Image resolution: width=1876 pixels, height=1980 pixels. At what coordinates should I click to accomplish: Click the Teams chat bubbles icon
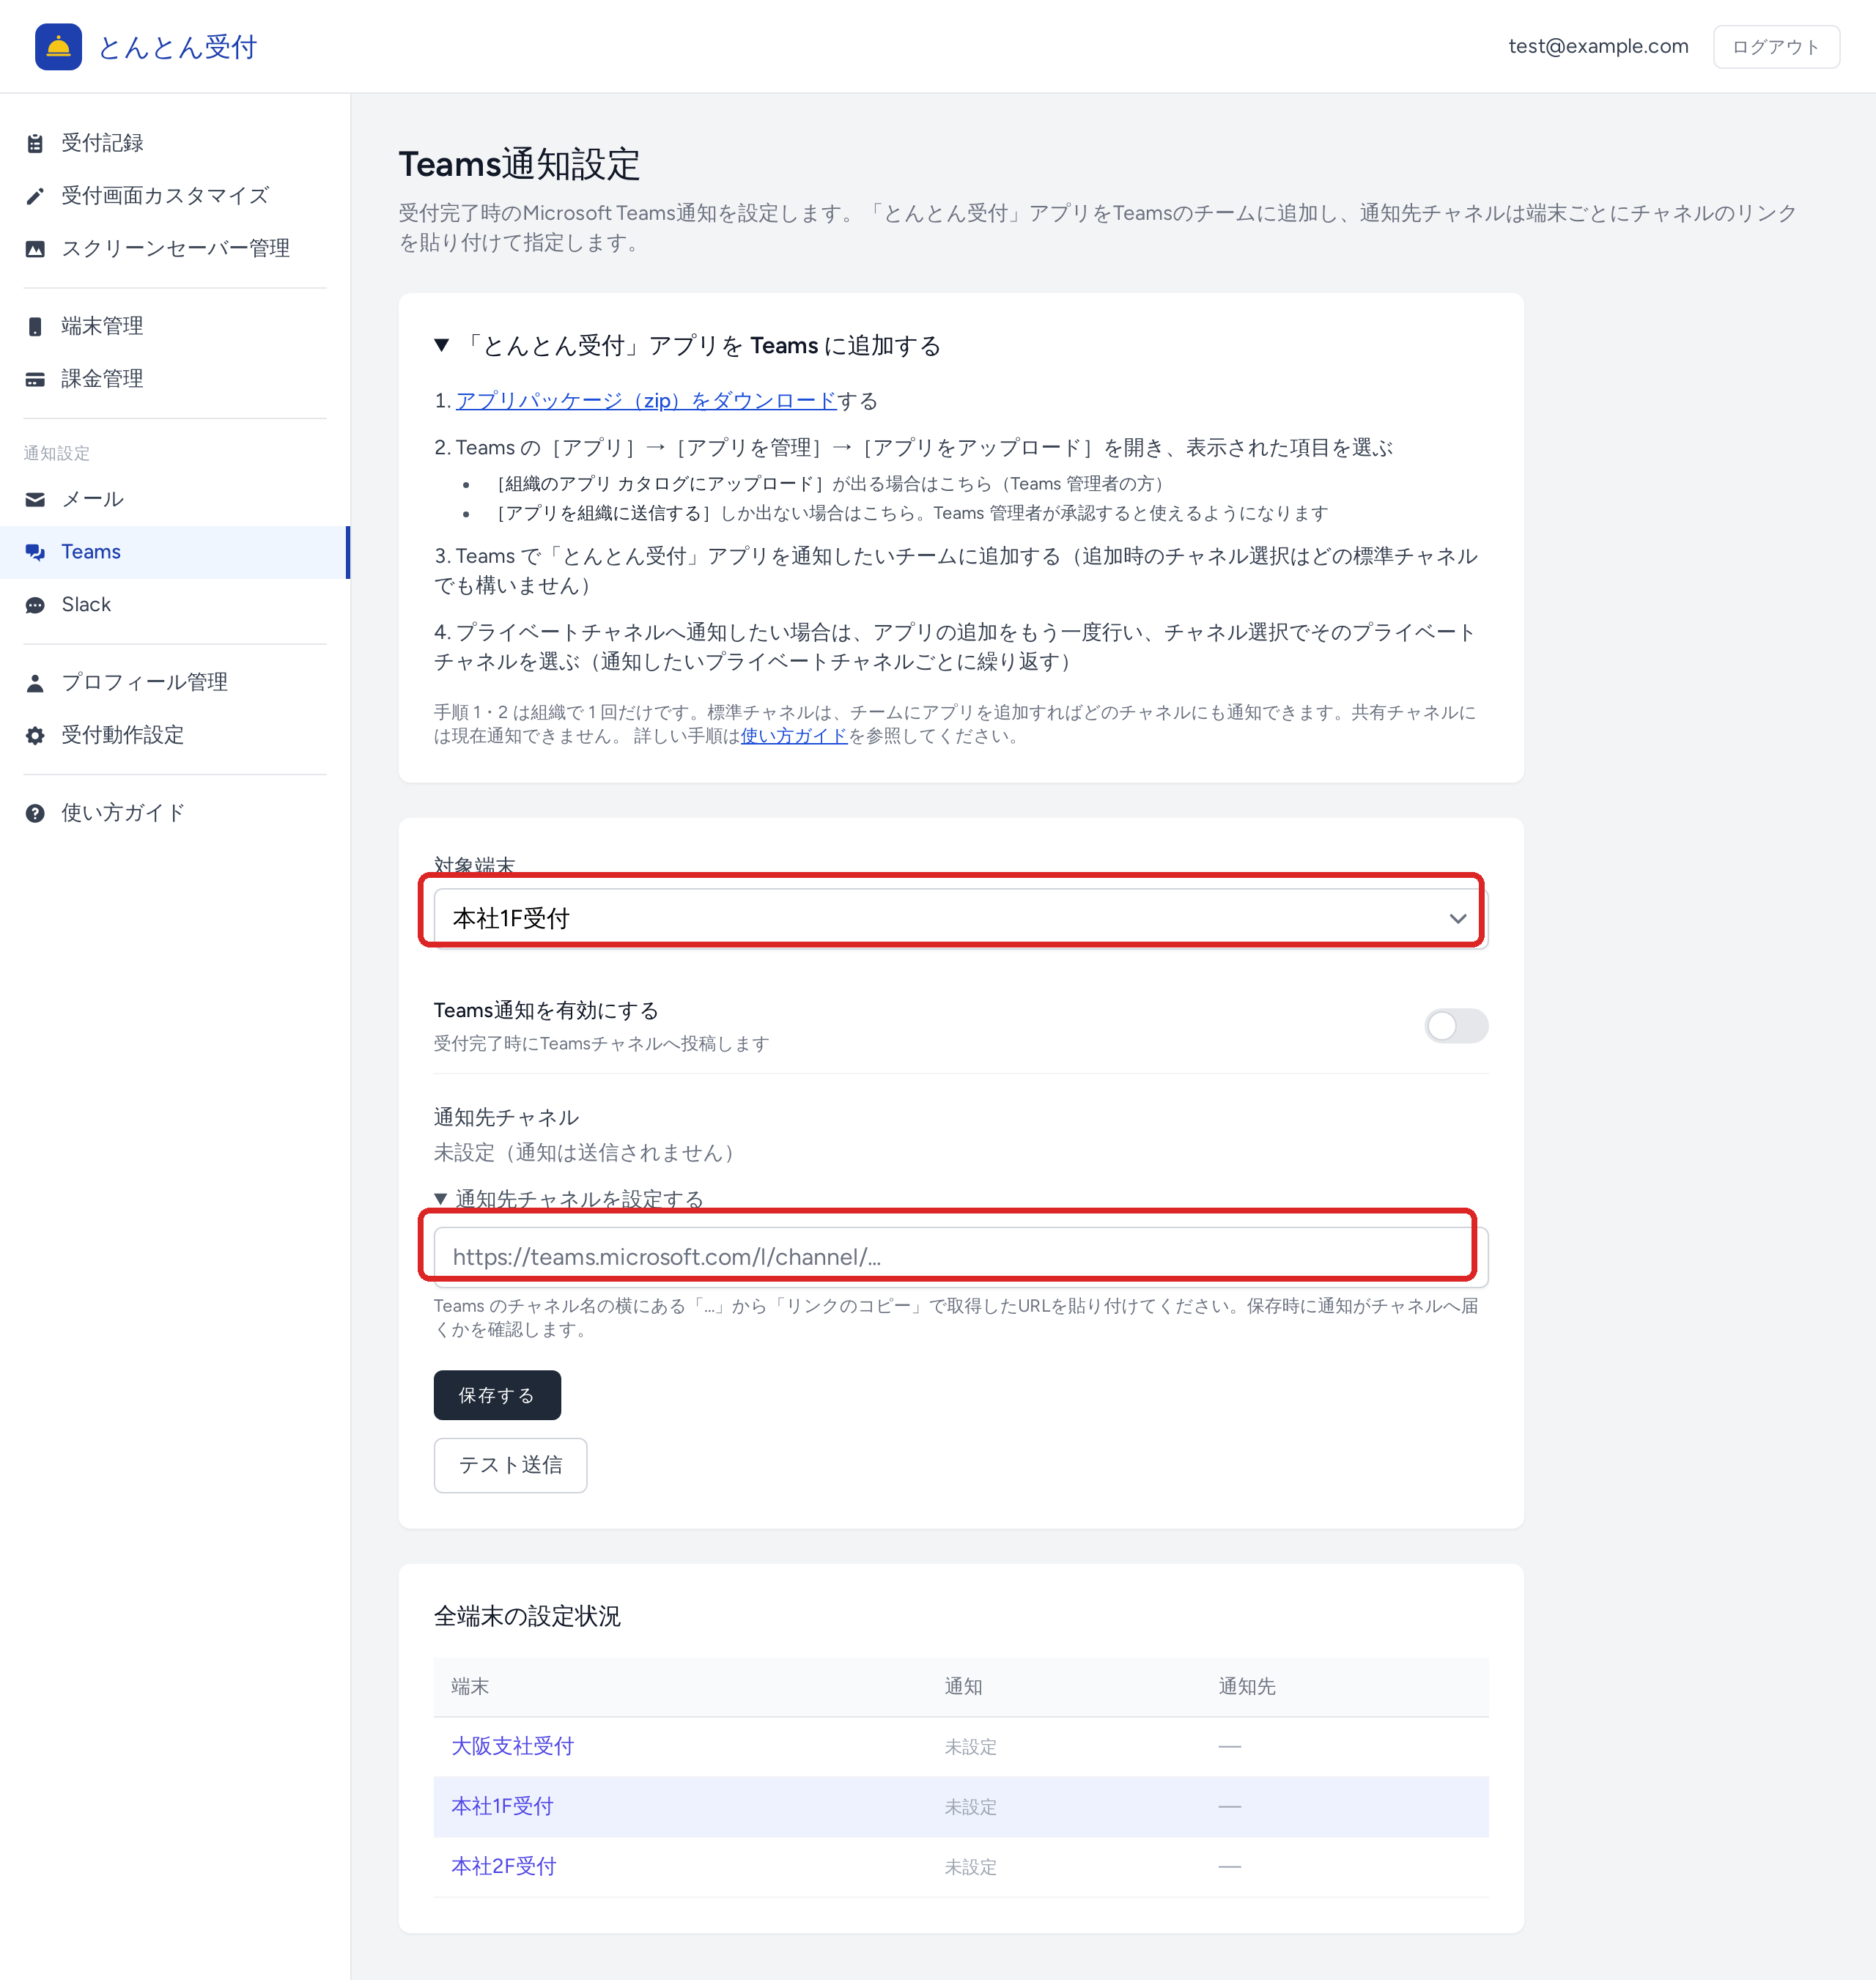[35, 552]
